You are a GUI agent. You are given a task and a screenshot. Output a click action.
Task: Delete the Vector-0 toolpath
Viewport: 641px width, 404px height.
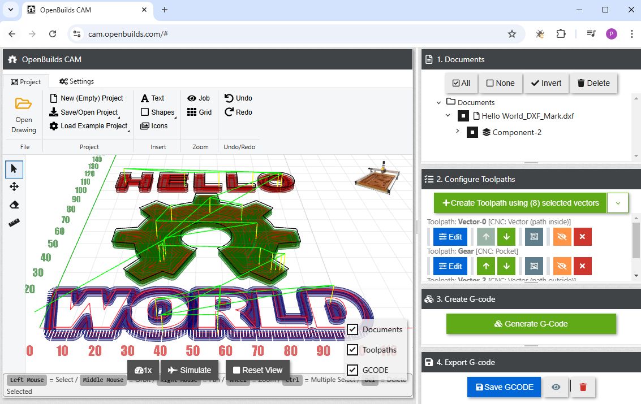pyautogui.click(x=583, y=237)
